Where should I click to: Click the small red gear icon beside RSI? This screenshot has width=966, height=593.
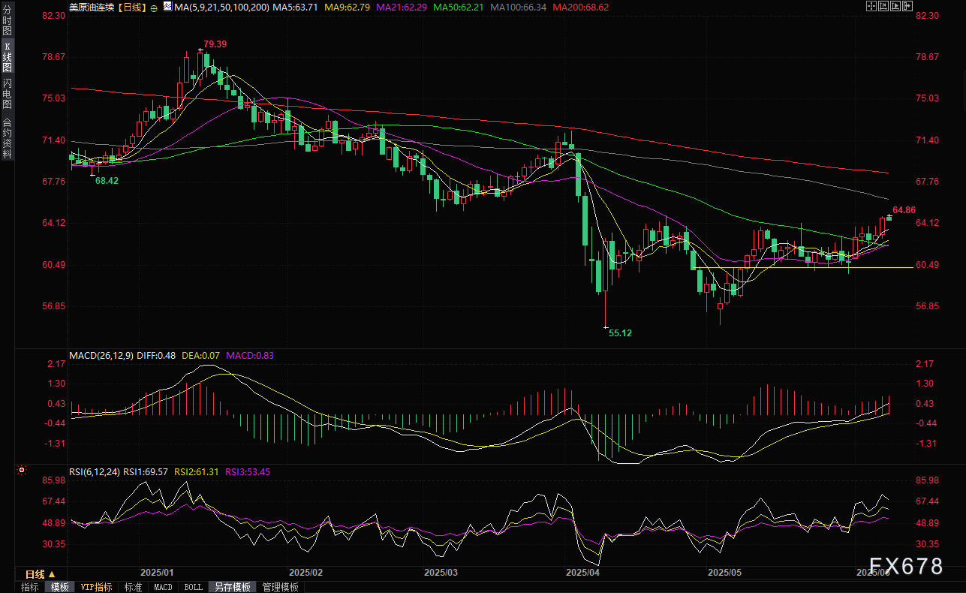click(x=22, y=471)
